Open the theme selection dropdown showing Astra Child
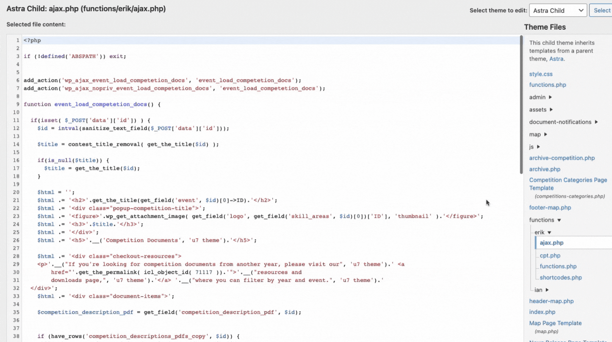Image resolution: width=612 pixels, height=342 pixels. 558,11
